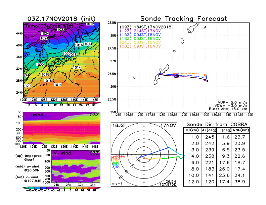Click the blue '<100' hodograph legend entry

[x=116, y=167]
